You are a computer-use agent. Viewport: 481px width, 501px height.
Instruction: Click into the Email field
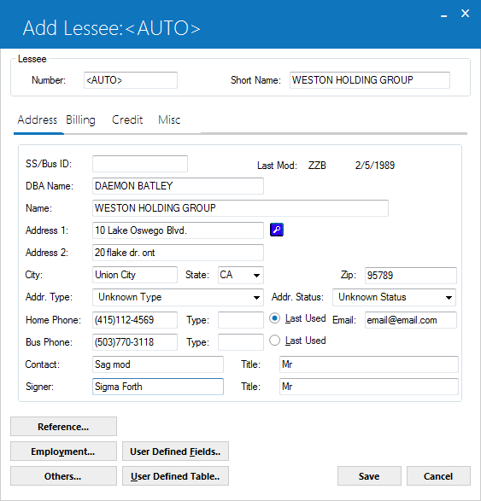(411, 320)
